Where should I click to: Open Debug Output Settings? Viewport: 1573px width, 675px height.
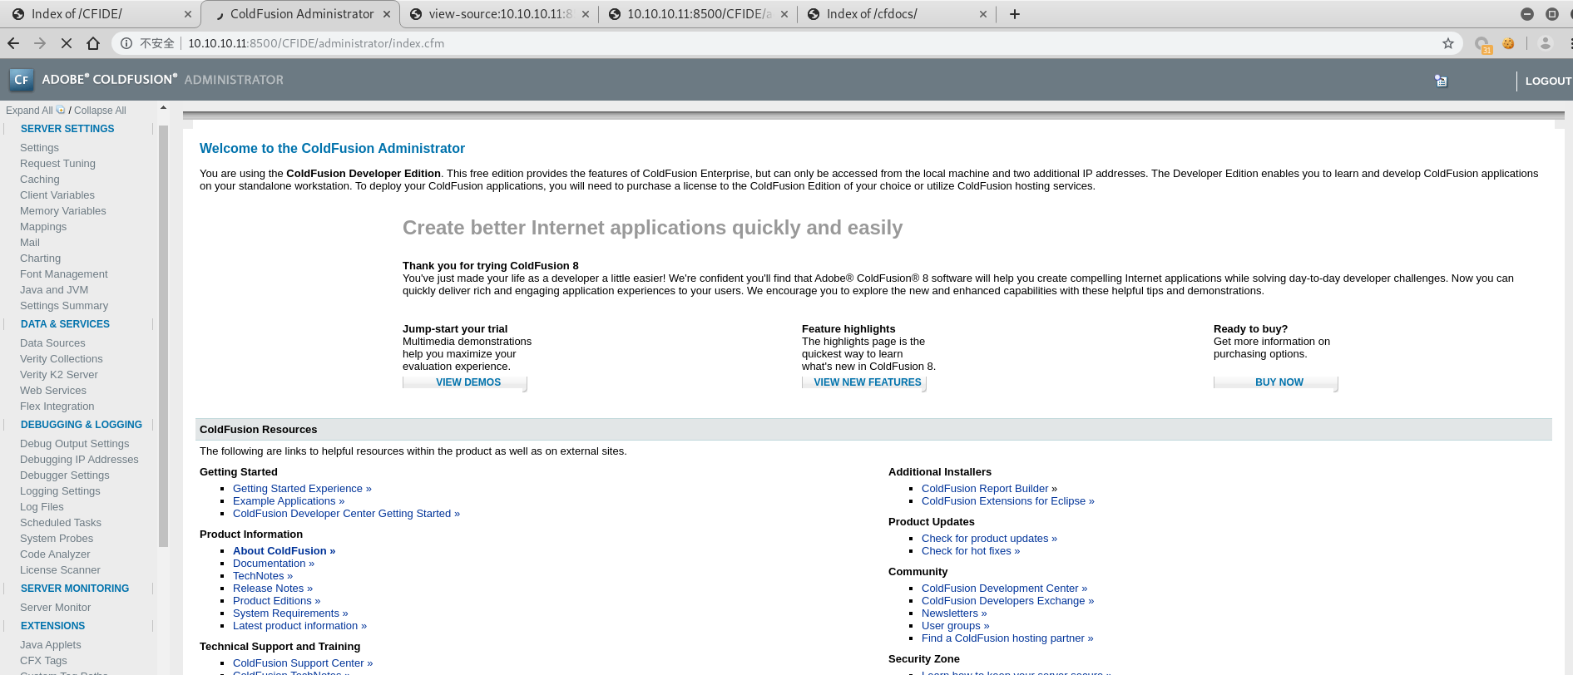tap(75, 444)
